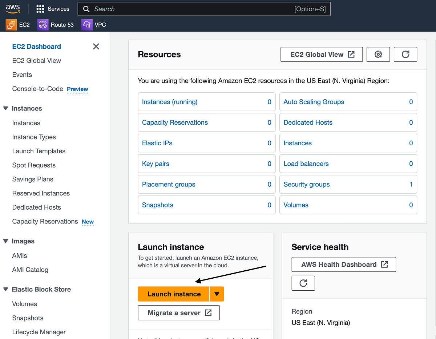
Task: View the Security groups resource link
Action: [306, 184]
